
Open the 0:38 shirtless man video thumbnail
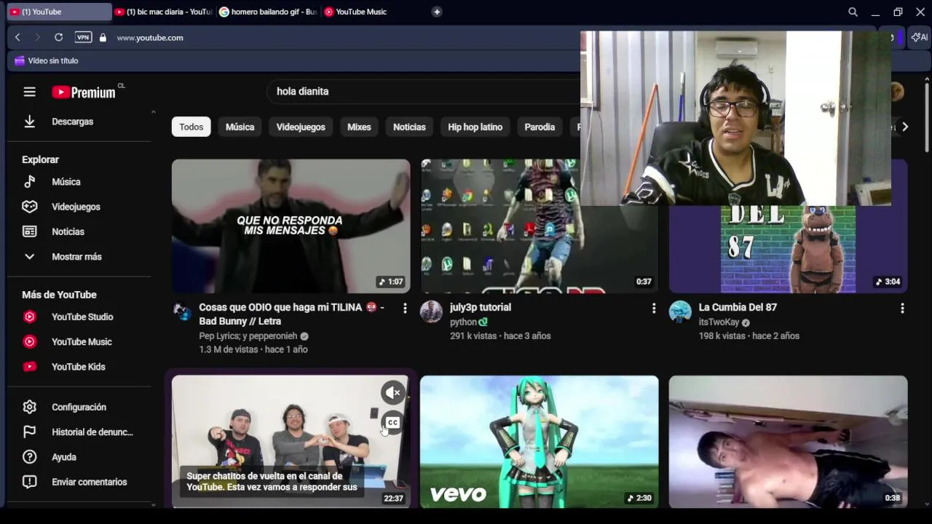point(788,441)
